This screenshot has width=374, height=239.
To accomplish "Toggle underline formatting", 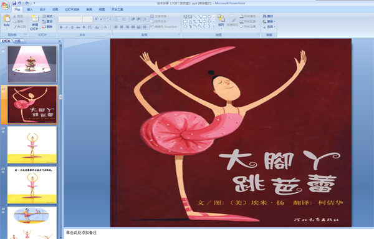I will pos(72,27).
